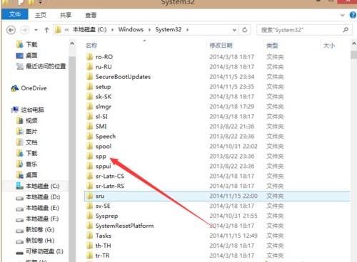Sort by the 修改日期 column header
The height and width of the screenshot is (262, 357).
point(221,46)
